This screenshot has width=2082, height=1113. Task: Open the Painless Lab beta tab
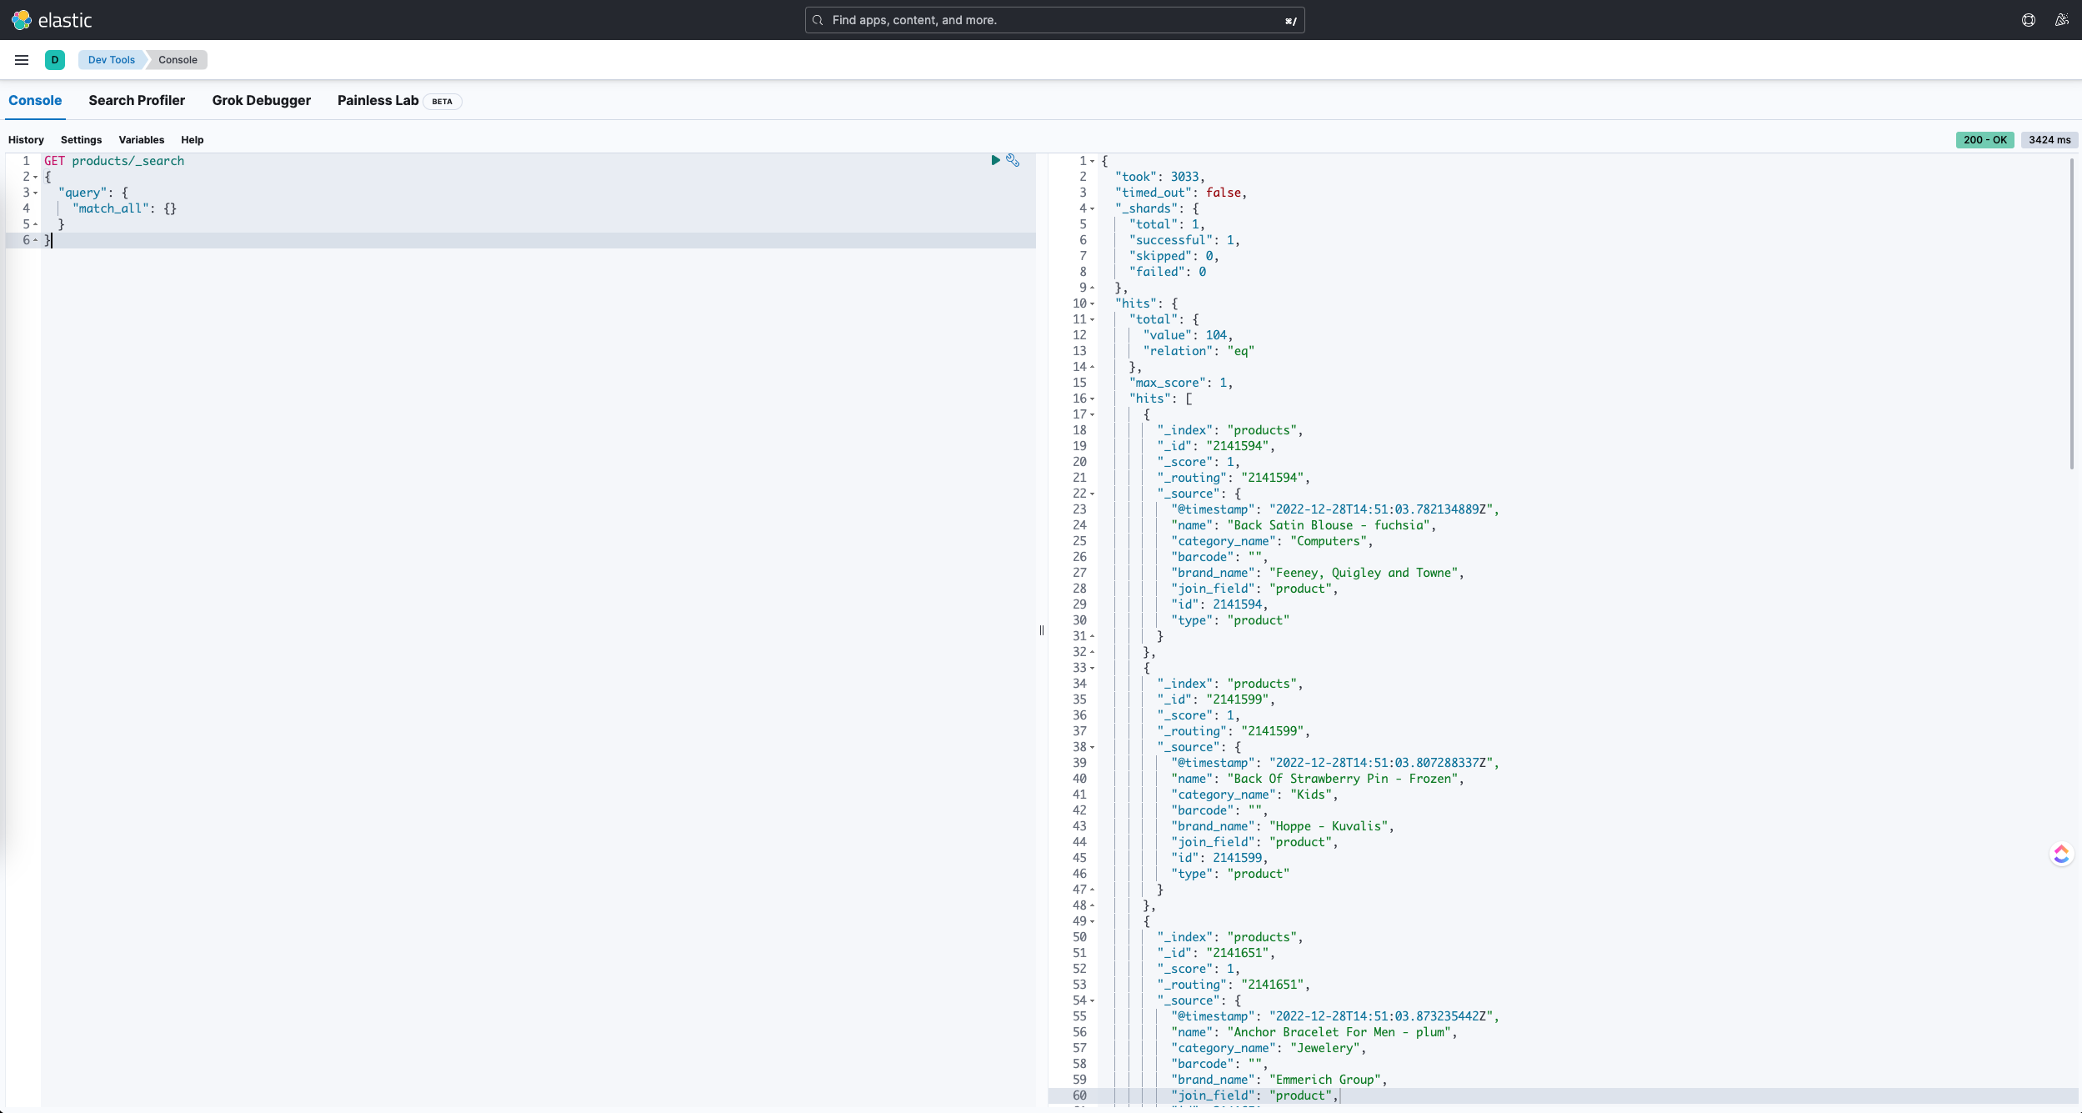[377, 100]
